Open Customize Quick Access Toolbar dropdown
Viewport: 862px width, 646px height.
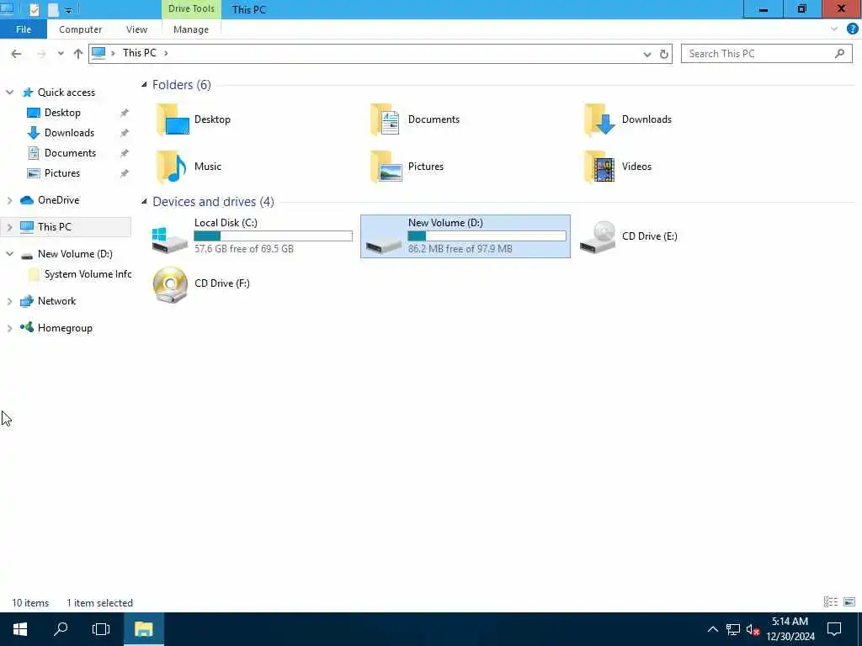pyautogui.click(x=69, y=10)
